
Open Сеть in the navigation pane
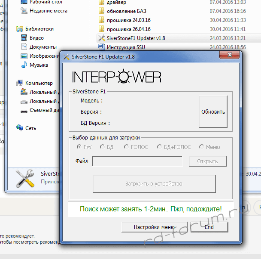[x=30, y=128]
